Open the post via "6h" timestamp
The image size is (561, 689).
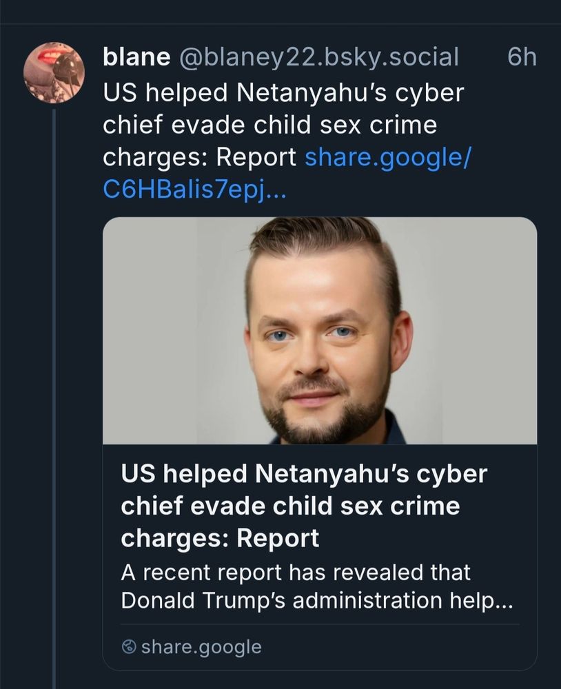(521, 57)
